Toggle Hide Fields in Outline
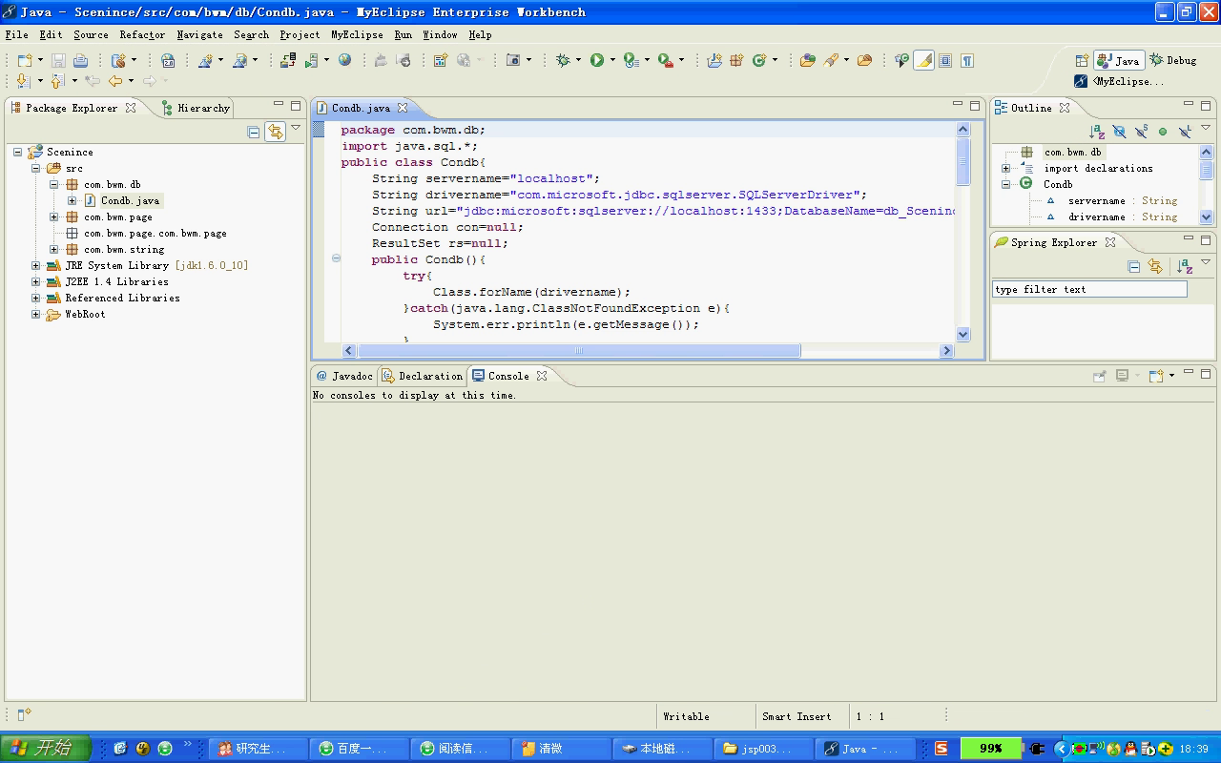The height and width of the screenshot is (763, 1221). pos(1119,132)
